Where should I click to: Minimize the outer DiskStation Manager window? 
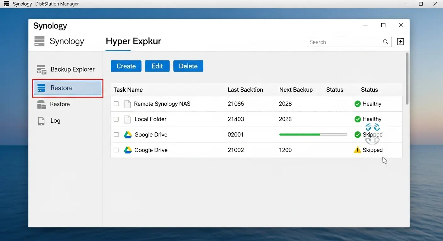point(406,4)
